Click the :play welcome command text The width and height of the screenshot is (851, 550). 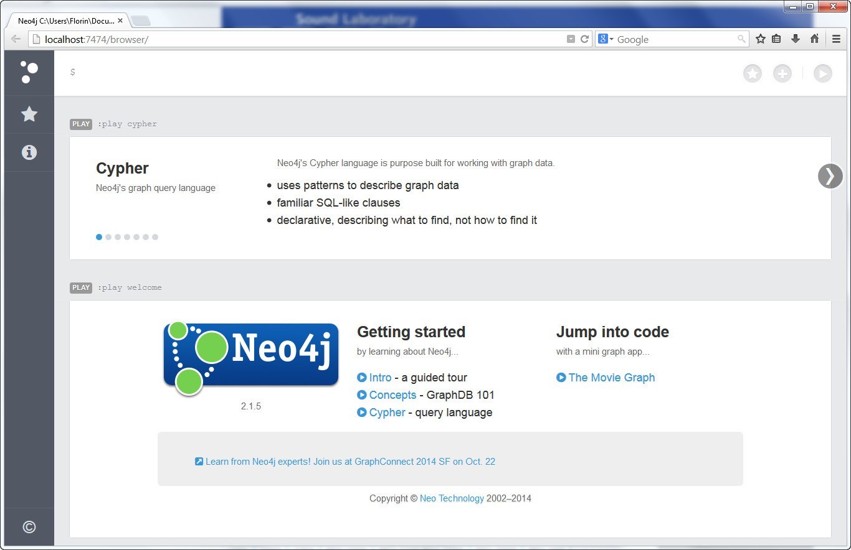(x=130, y=287)
